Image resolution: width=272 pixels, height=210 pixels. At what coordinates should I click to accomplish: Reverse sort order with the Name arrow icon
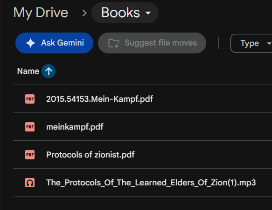coord(49,71)
